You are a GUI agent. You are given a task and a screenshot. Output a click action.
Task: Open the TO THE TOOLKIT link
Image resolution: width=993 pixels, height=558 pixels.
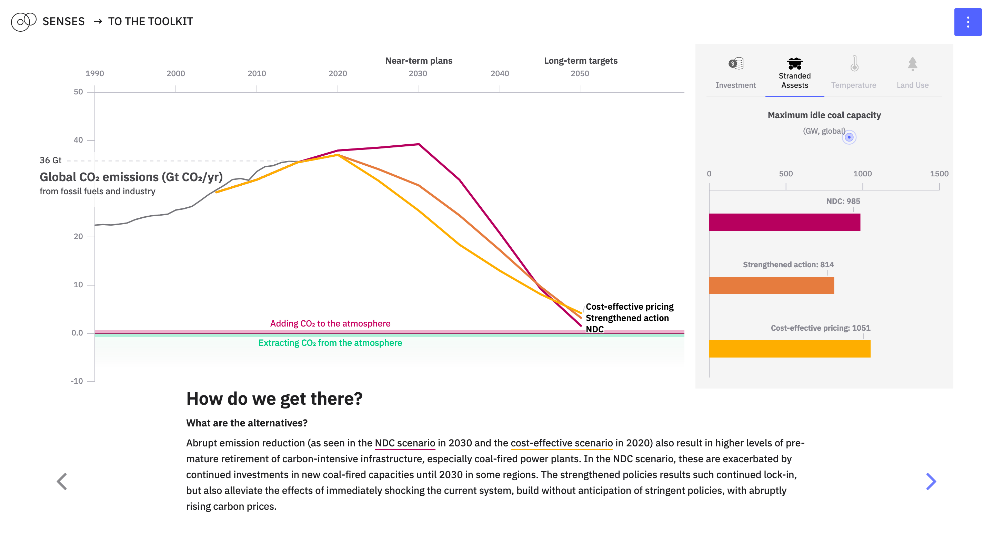(150, 22)
